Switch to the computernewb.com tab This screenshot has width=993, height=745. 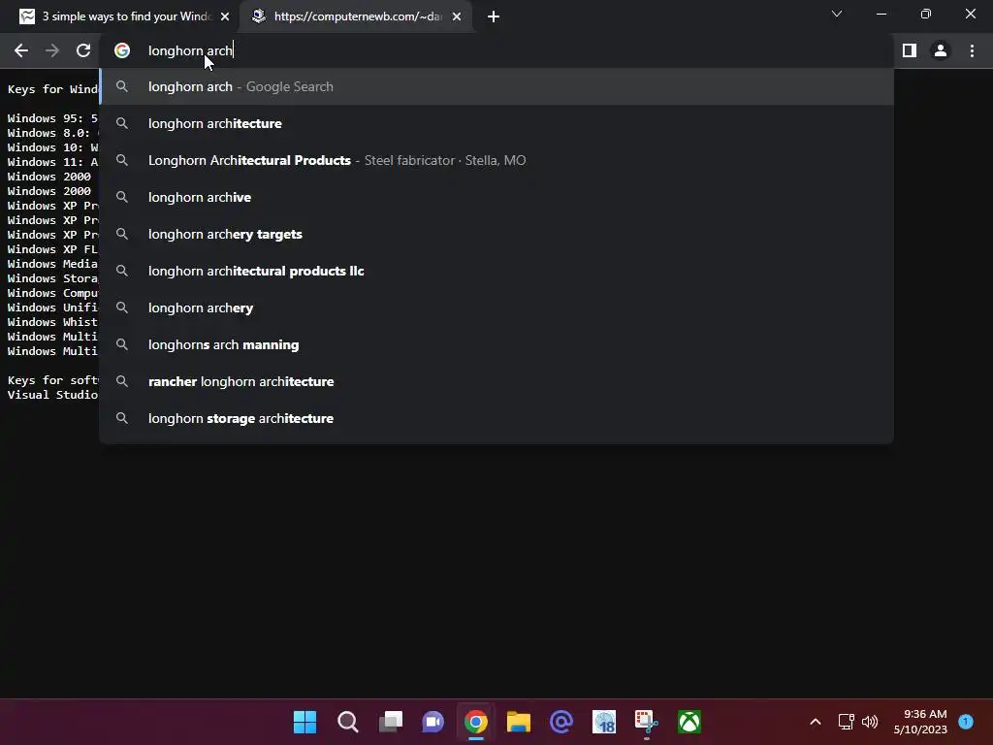[x=357, y=16]
